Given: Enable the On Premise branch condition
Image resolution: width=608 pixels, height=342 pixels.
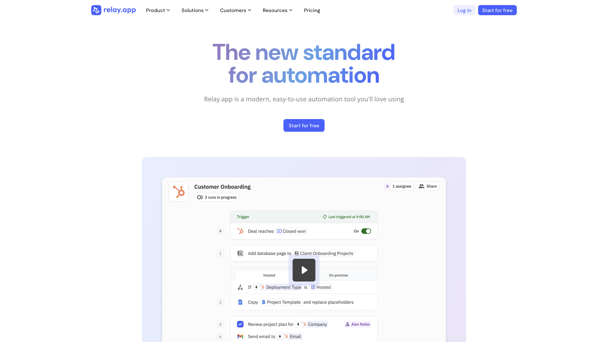Looking at the screenshot, I should click(x=338, y=275).
